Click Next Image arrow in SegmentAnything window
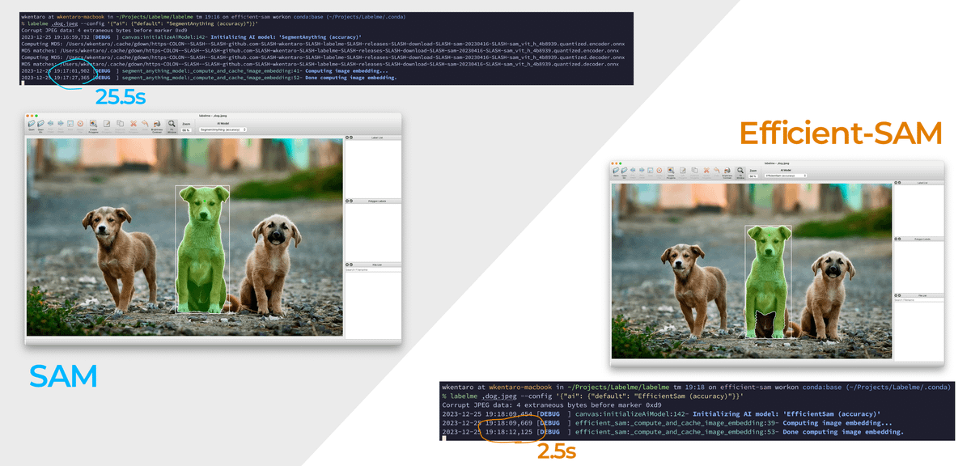 tap(61, 123)
